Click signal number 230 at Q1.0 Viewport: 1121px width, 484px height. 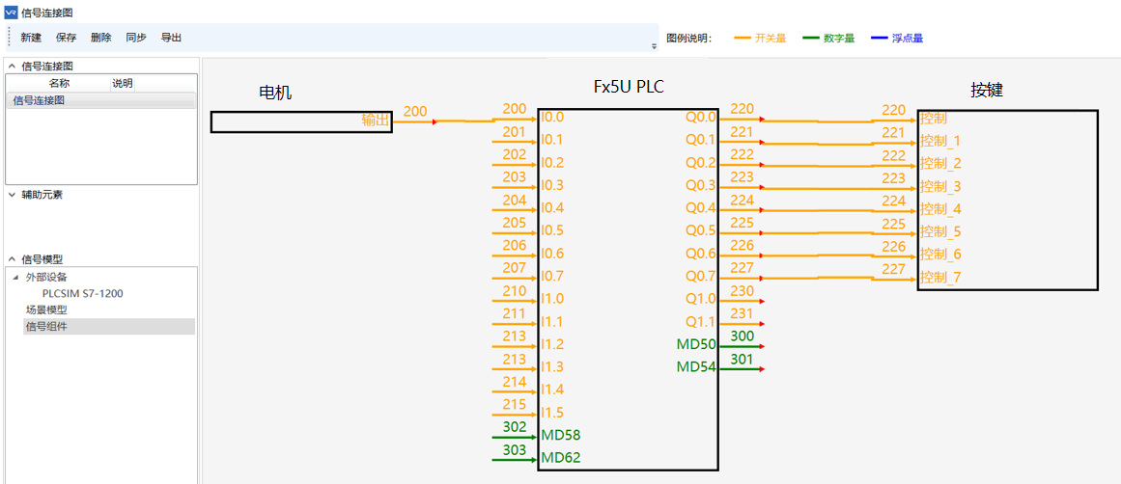point(743,291)
